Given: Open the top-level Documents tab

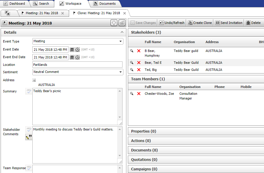Looking at the screenshot, I should click(105, 4).
